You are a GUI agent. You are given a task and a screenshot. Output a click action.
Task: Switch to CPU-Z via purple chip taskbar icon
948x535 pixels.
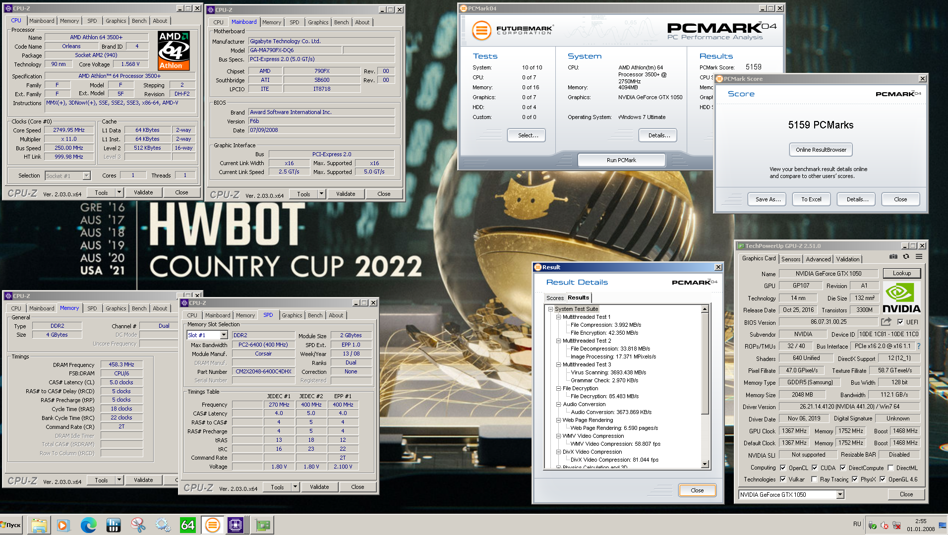click(x=236, y=525)
